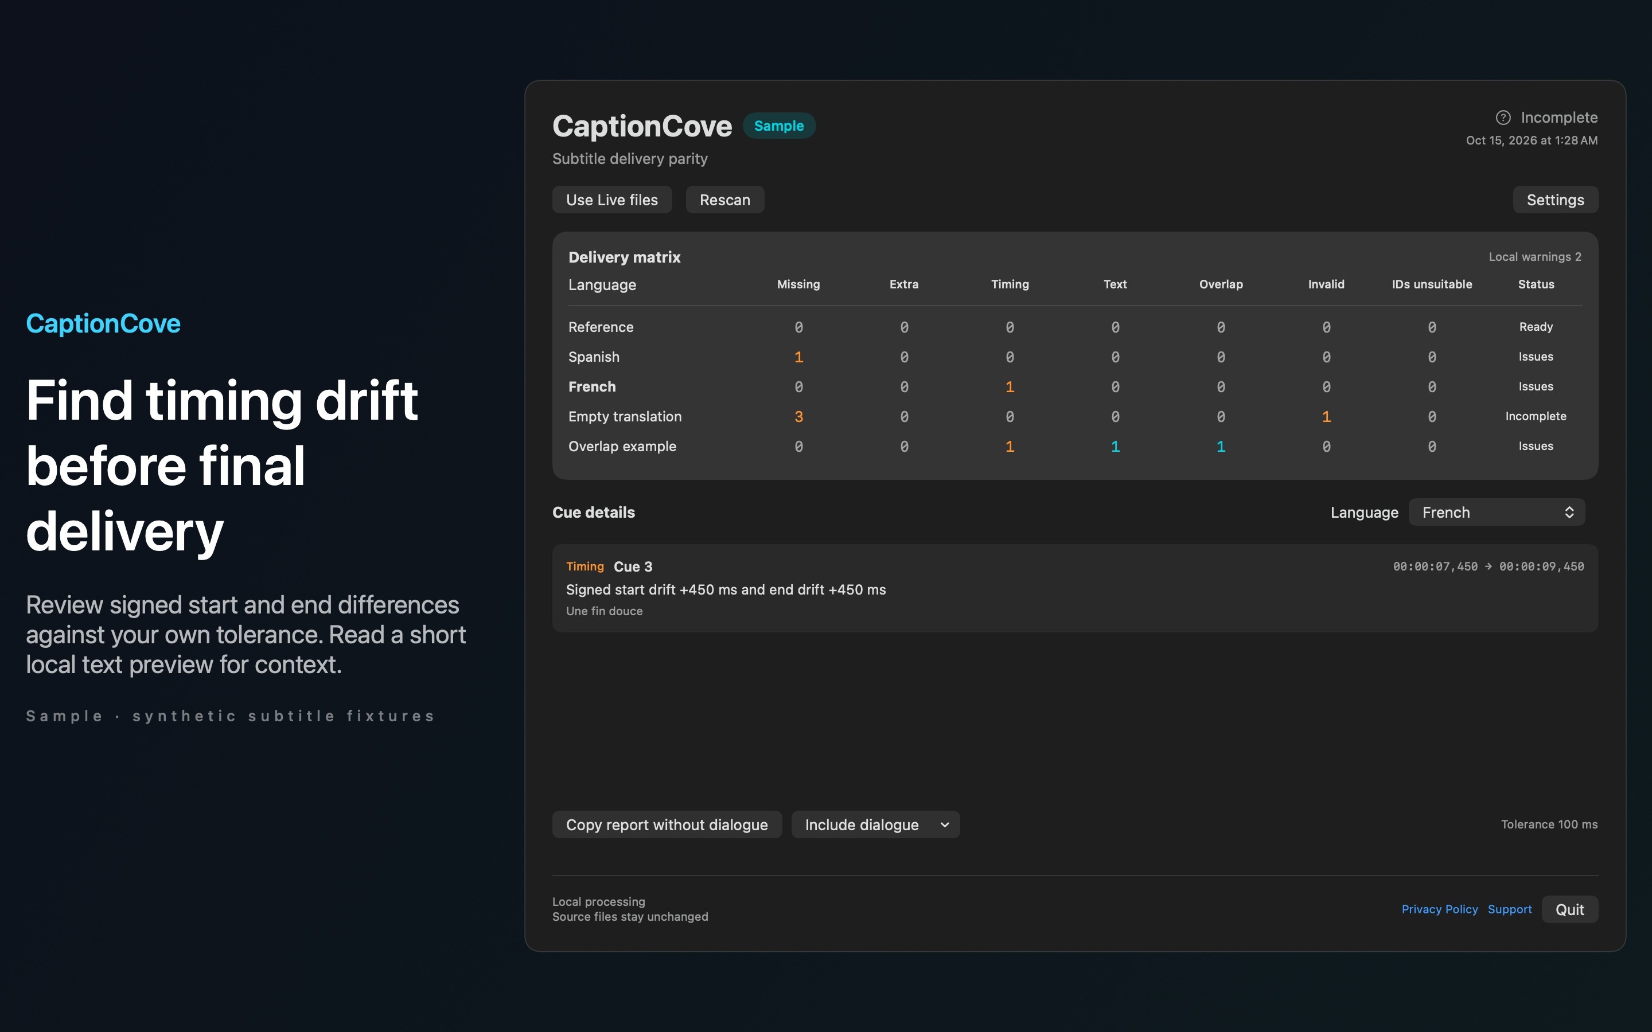Screen dimensions: 1652x1032
Task: Open the Privacy Policy link
Action: (x=1439, y=909)
